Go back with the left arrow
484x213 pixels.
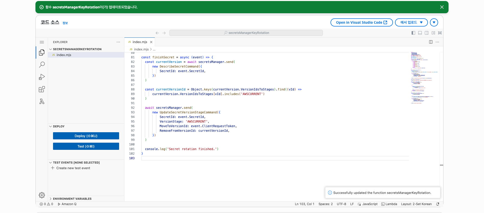(157, 33)
